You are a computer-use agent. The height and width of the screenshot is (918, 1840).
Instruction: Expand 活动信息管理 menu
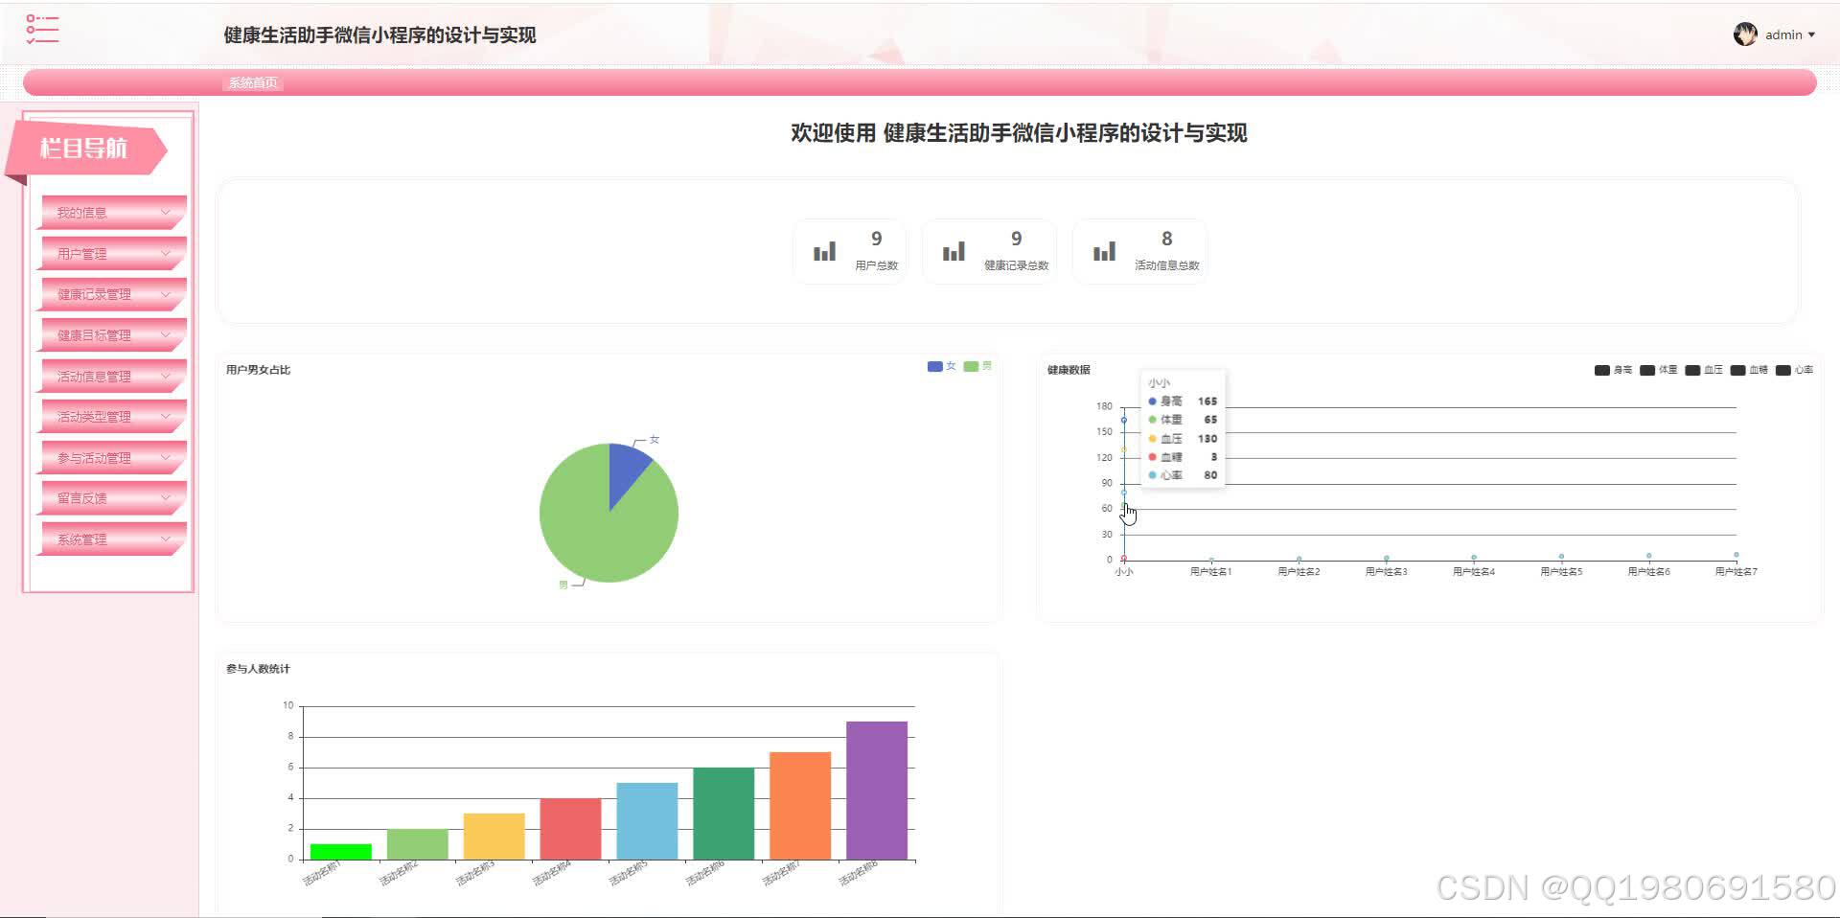click(x=112, y=377)
